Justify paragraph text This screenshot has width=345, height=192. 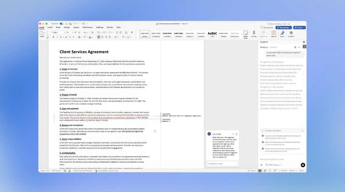pyautogui.click(x=110, y=37)
